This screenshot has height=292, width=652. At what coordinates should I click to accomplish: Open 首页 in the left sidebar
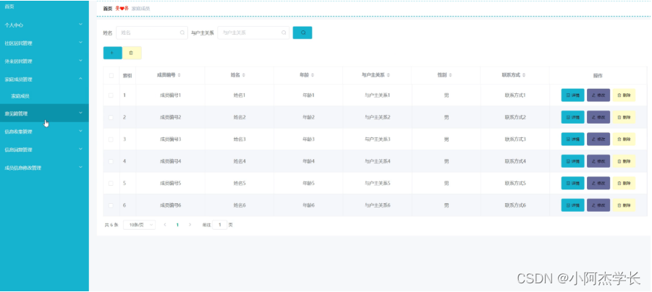pos(9,7)
